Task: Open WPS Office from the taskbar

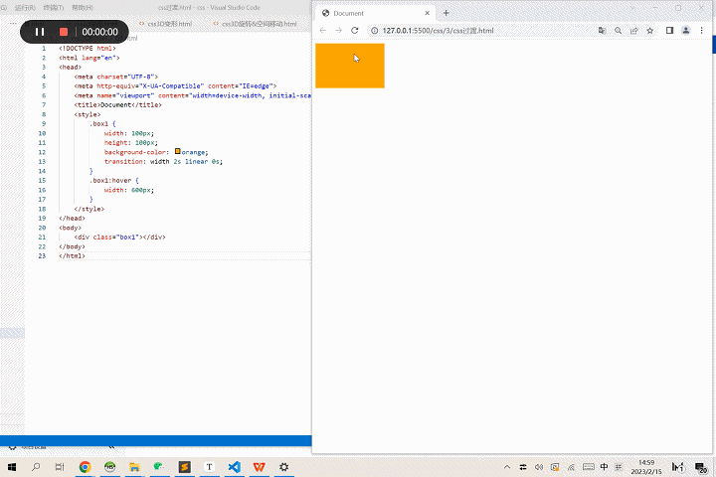Action: click(259, 467)
